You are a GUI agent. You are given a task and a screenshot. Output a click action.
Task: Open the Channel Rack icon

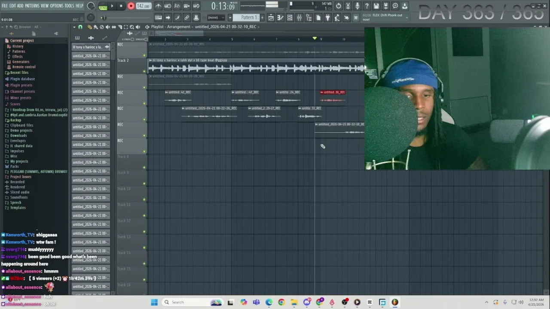[290, 18]
